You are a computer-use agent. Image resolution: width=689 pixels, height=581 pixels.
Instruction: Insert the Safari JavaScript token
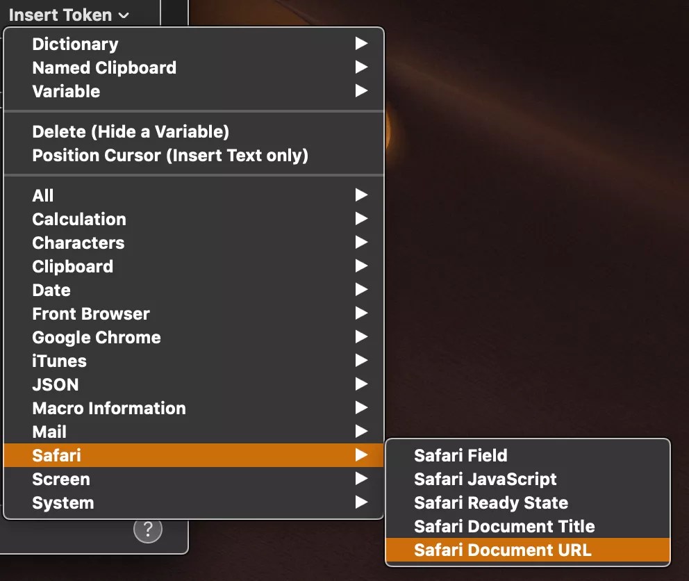point(485,479)
